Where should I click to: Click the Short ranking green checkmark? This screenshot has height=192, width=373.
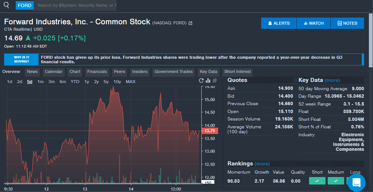pyautogui.click(x=317, y=181)
